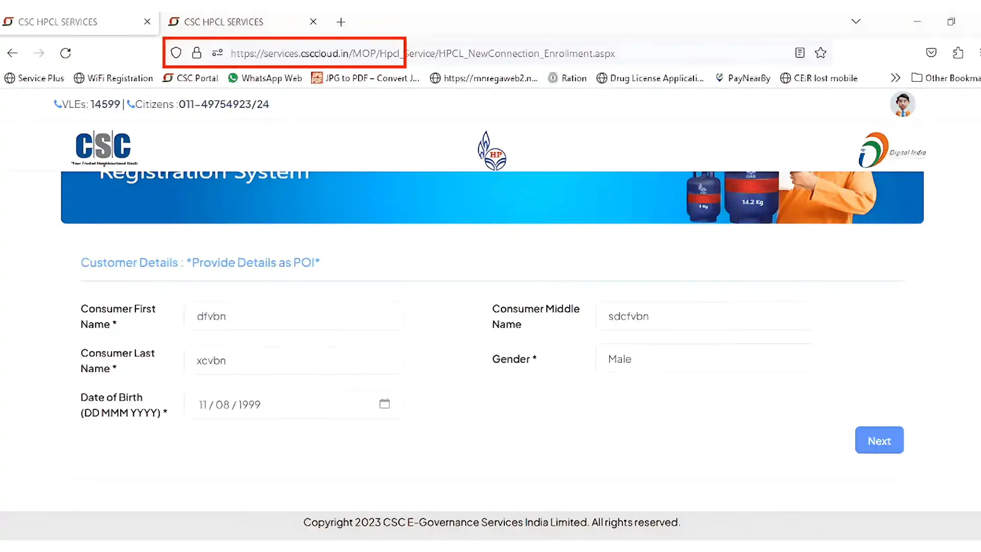Open the date picker calendar icon

pos(384,404)
